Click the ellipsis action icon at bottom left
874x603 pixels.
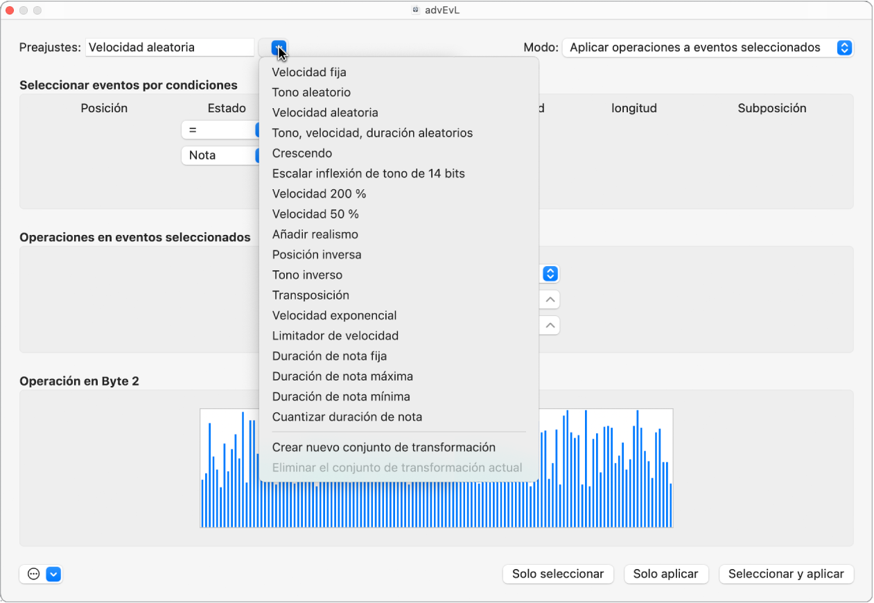tap(33, 574)
